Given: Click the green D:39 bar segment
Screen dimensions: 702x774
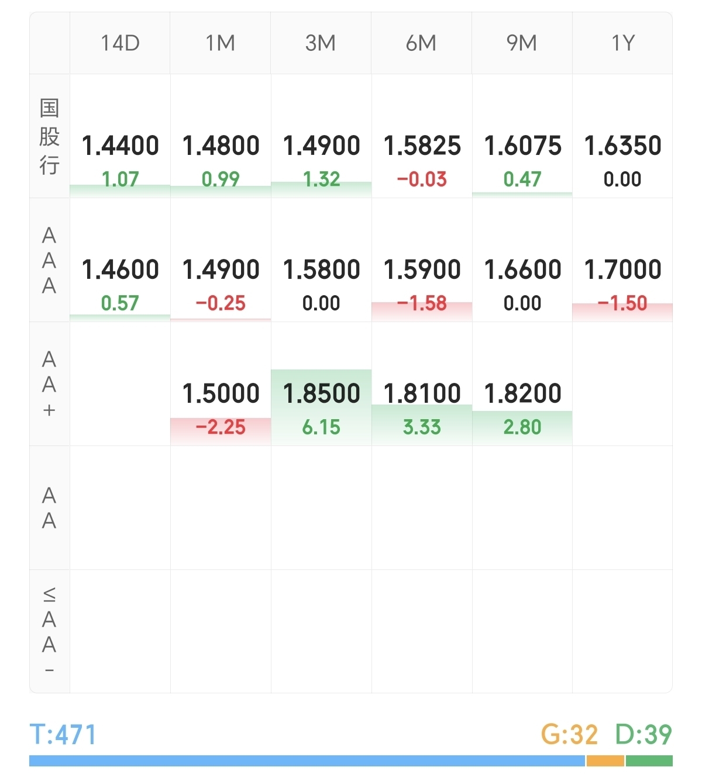Looking at the screenshot, I should pyautogui.click(x=649, y=761).
